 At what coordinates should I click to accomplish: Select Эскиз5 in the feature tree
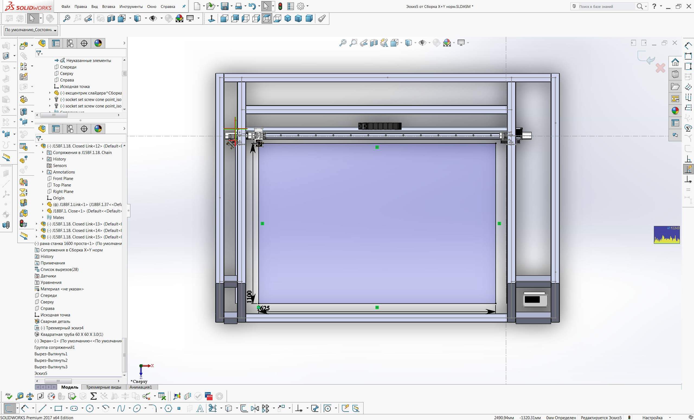point(41,373)
